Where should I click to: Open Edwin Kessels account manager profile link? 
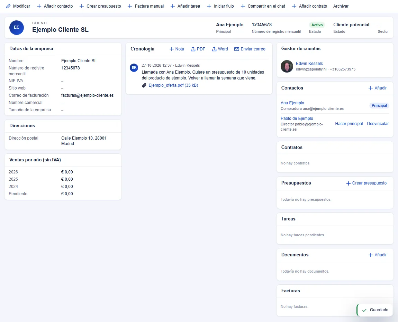pos(309,64)
